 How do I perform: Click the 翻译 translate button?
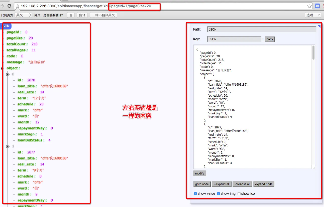point(82,15)
